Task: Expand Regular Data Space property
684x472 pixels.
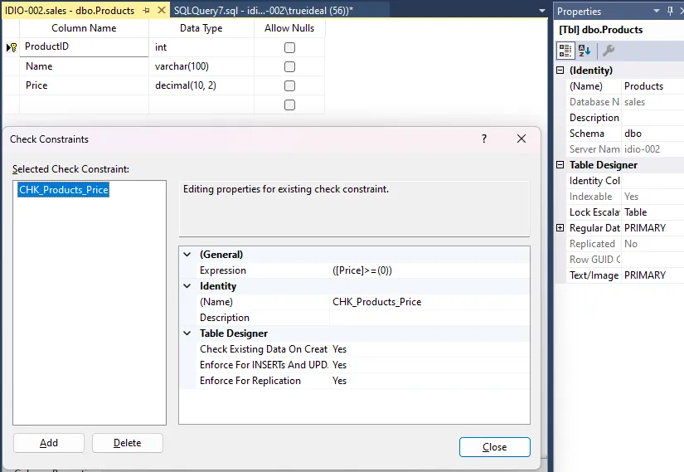Action: [x=560, y=228]
